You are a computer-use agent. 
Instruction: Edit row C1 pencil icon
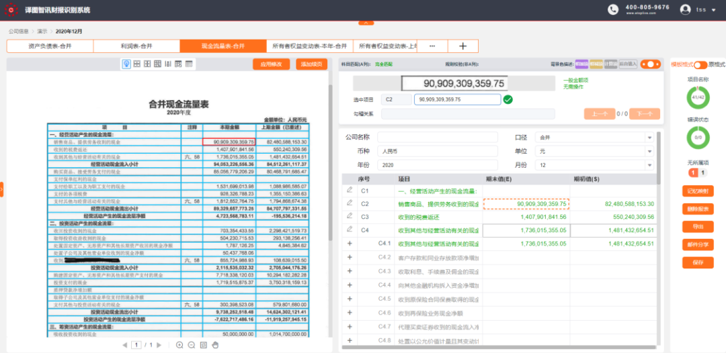tap(350, 190)
